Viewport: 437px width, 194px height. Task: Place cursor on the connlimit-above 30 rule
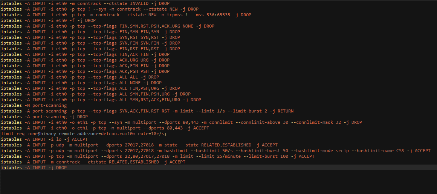pyautogui.click(x=182, y=122)
